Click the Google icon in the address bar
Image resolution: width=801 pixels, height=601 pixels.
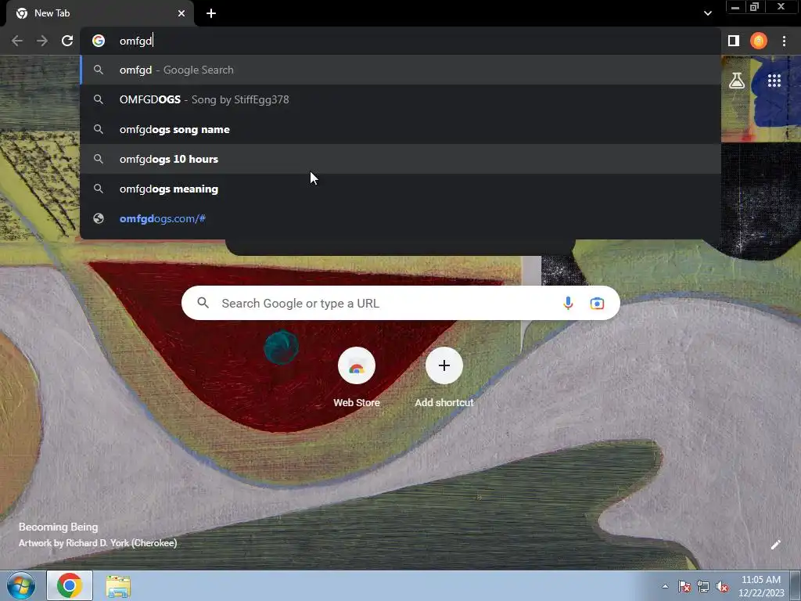point(99,41)
